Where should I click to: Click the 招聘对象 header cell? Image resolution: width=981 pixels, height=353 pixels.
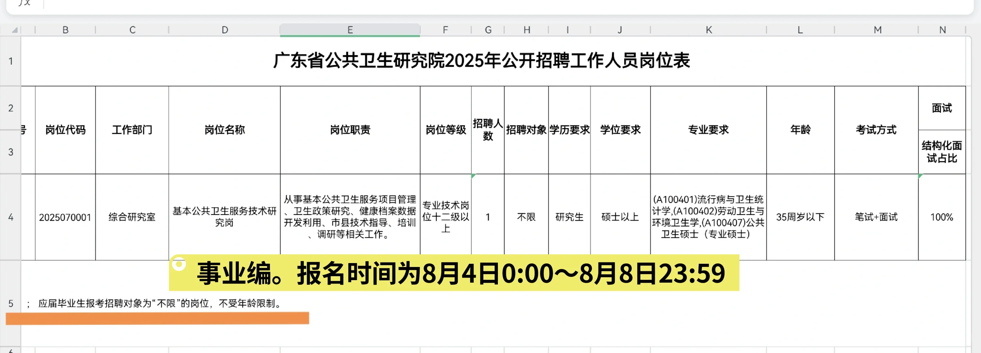(x=526, y=130)
